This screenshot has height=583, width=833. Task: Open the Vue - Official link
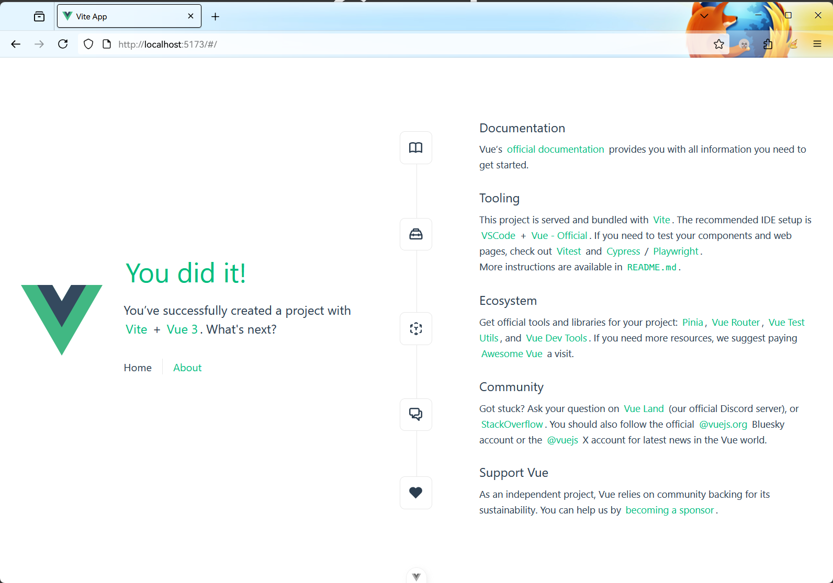click(559, 235)
